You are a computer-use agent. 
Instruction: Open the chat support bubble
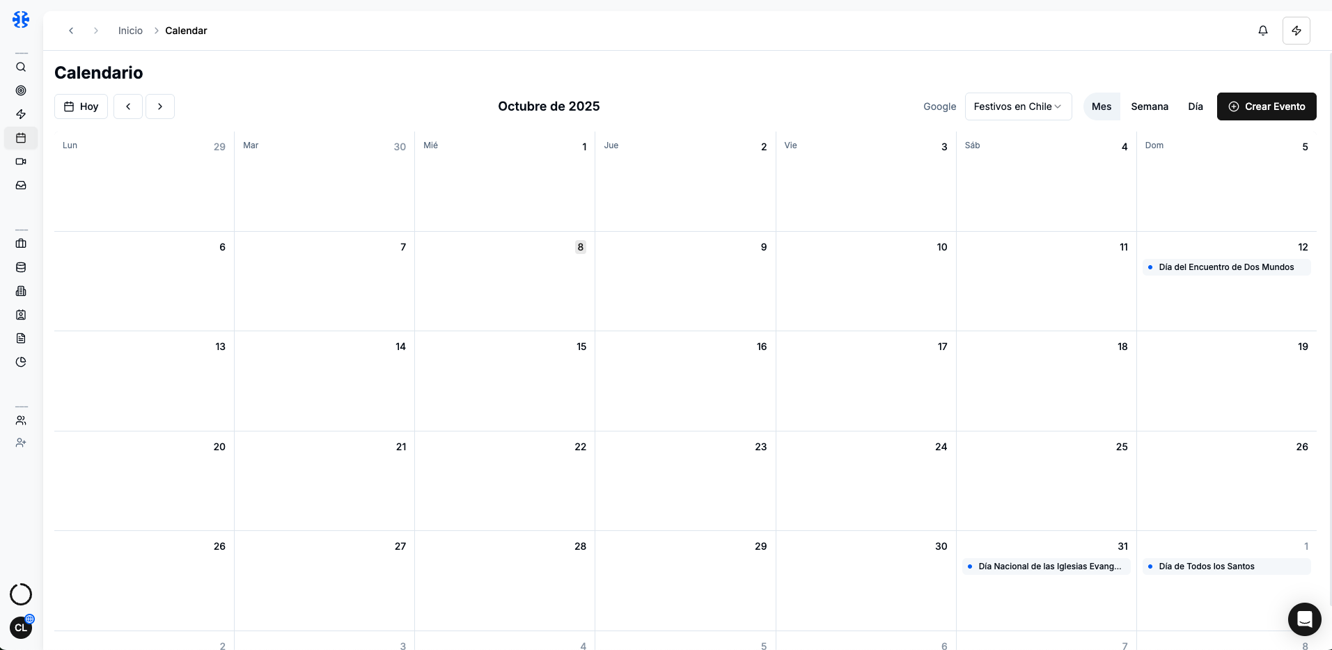click(1304, 619)
